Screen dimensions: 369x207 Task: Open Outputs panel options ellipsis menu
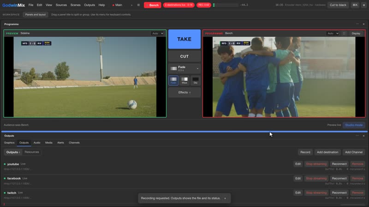click(x=357, y=136)
